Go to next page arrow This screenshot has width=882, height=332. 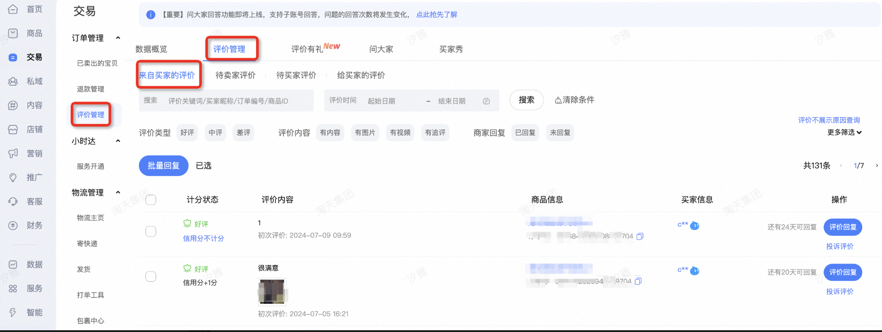(877, 166)
